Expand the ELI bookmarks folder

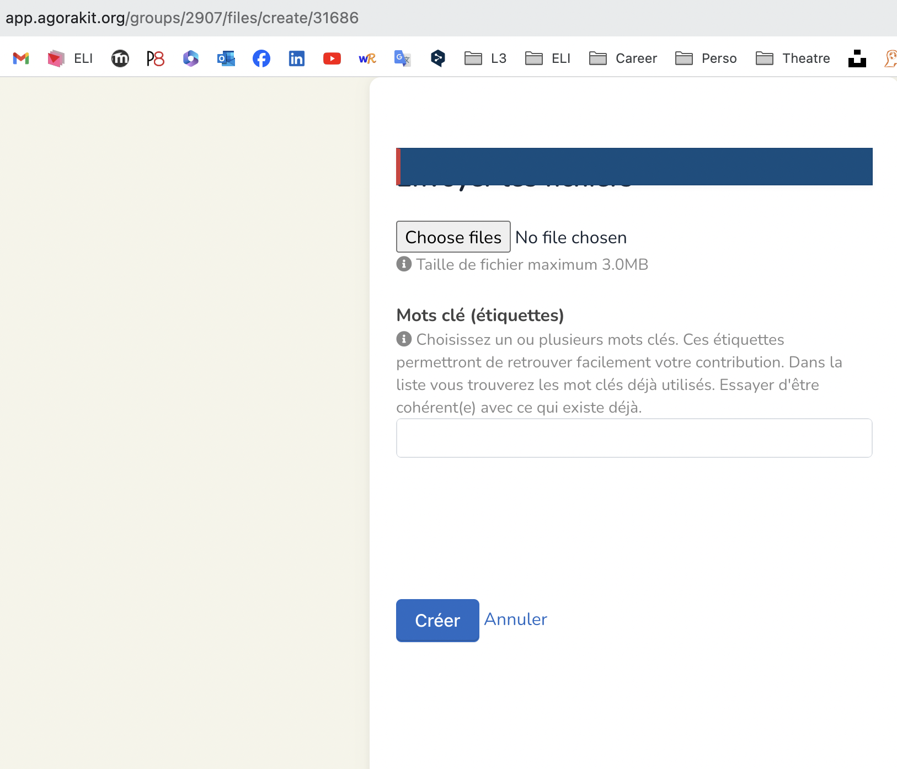(548, 58)
